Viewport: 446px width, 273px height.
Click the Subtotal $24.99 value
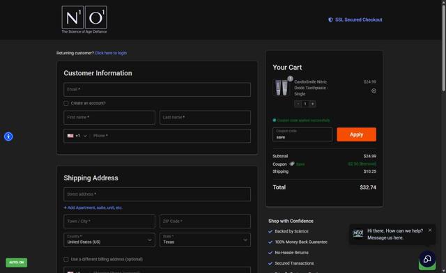click(x=370, y=156)
